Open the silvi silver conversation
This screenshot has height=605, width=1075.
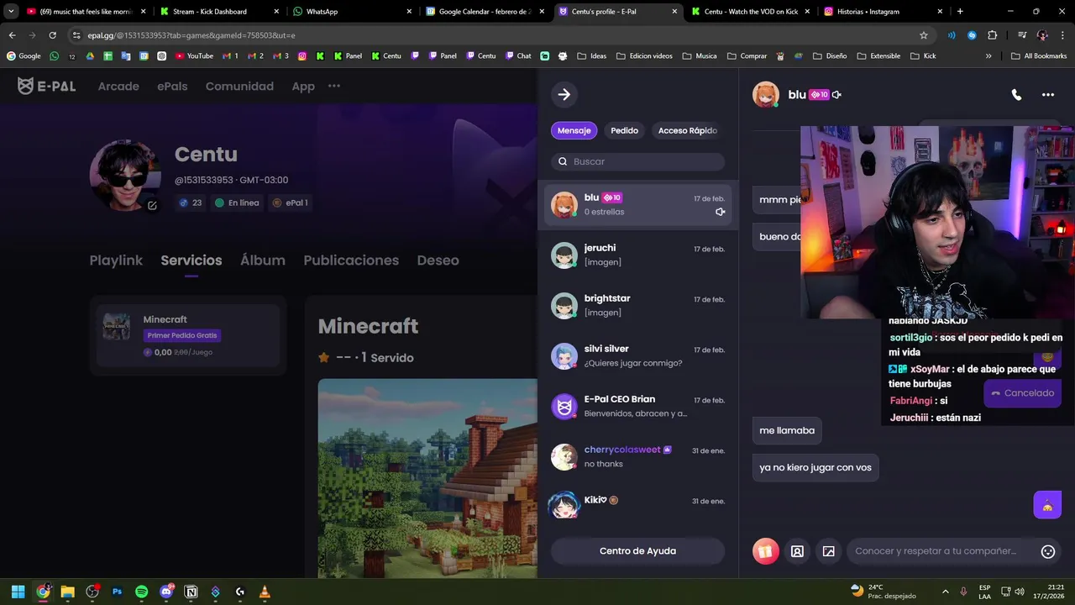pos(637,355)
